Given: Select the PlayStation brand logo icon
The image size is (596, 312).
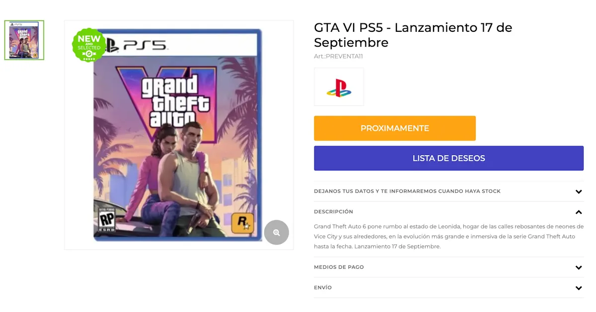Looking at the screenshot, I should pos(339,87).
